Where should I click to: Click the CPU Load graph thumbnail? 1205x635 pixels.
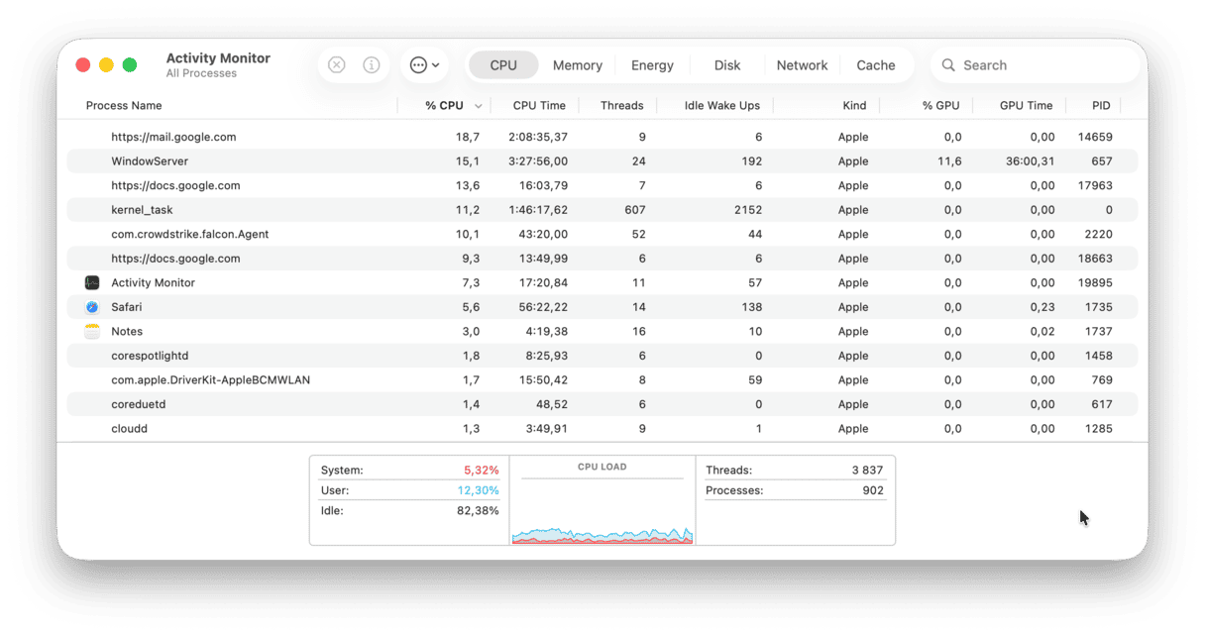[602, 502]
